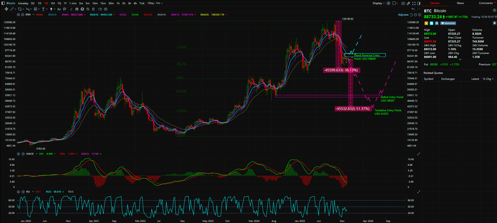Click the % Chg column header
Viewport: 497px width, 223px height.
click(x=488, y=79)
